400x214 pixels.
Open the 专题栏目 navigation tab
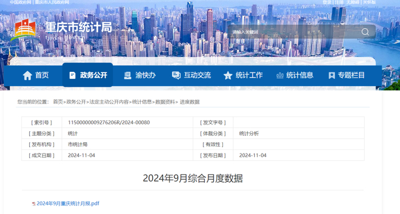tap(346, 75)
